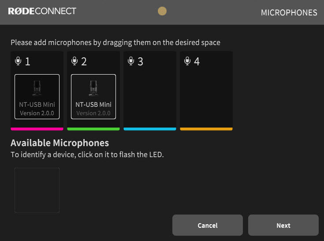Select the NT-USB Mini device image in slot 2

(93, 88)
